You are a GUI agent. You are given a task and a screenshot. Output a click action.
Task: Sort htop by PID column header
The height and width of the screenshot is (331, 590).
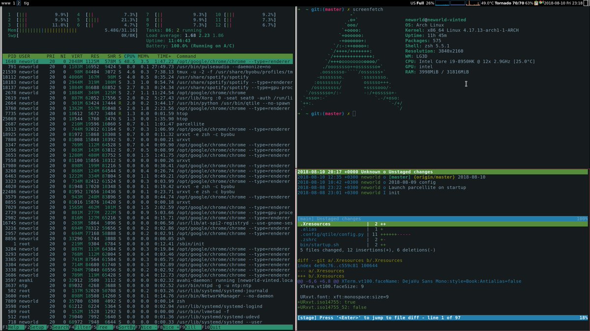point(11,56)
